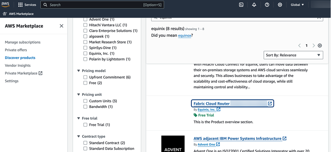
Task: Clear the equinix search field
Action: [x=319, y=18]
